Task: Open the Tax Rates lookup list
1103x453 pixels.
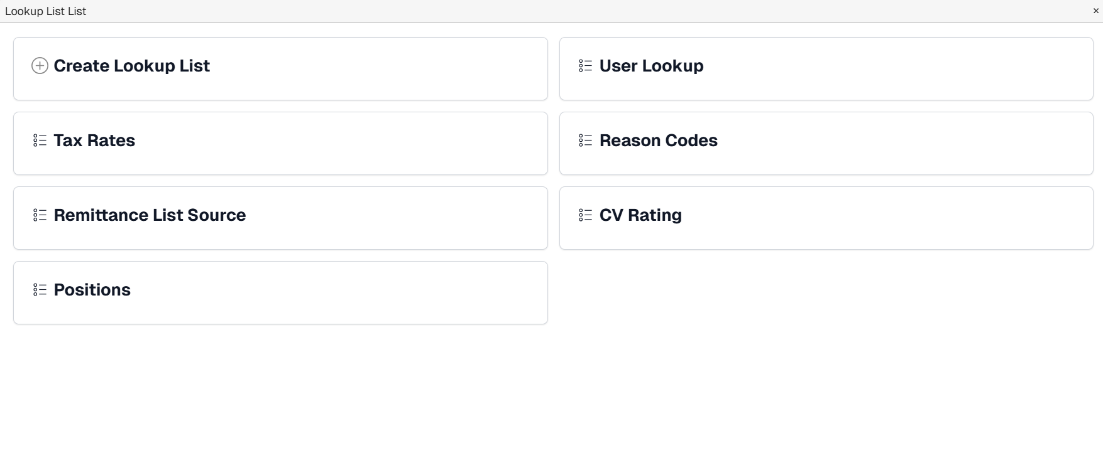Action: [280, 143]
